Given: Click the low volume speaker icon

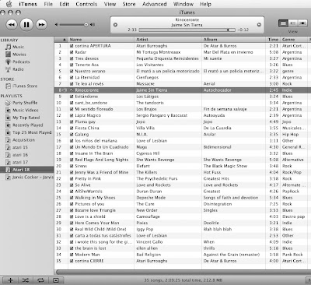Looking at the screenshot, I should [57, 25].
